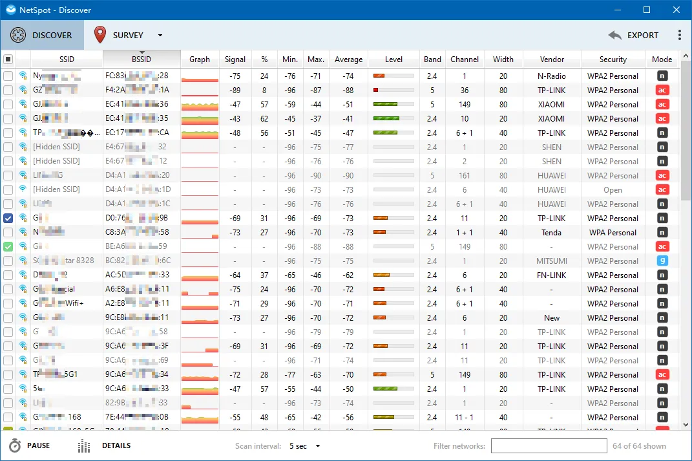Sort by the Channel column header
The width and height of the screenshot is (692, 461).
465,59
